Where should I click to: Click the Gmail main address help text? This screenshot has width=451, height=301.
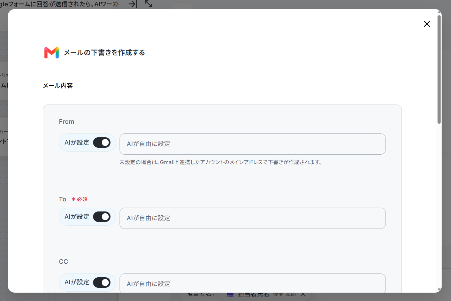(x=221, y=162)
